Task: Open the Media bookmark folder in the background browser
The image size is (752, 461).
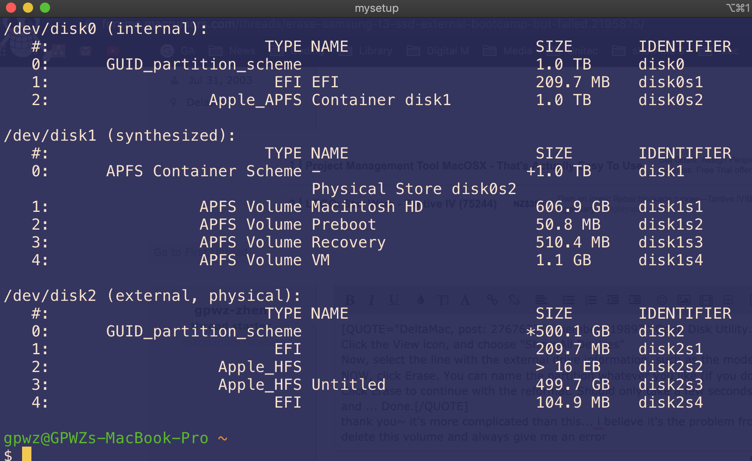Action: point(508,51)
